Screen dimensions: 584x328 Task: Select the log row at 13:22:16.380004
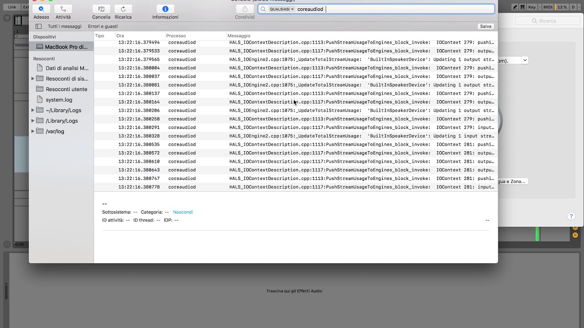[x=296, y=68]
